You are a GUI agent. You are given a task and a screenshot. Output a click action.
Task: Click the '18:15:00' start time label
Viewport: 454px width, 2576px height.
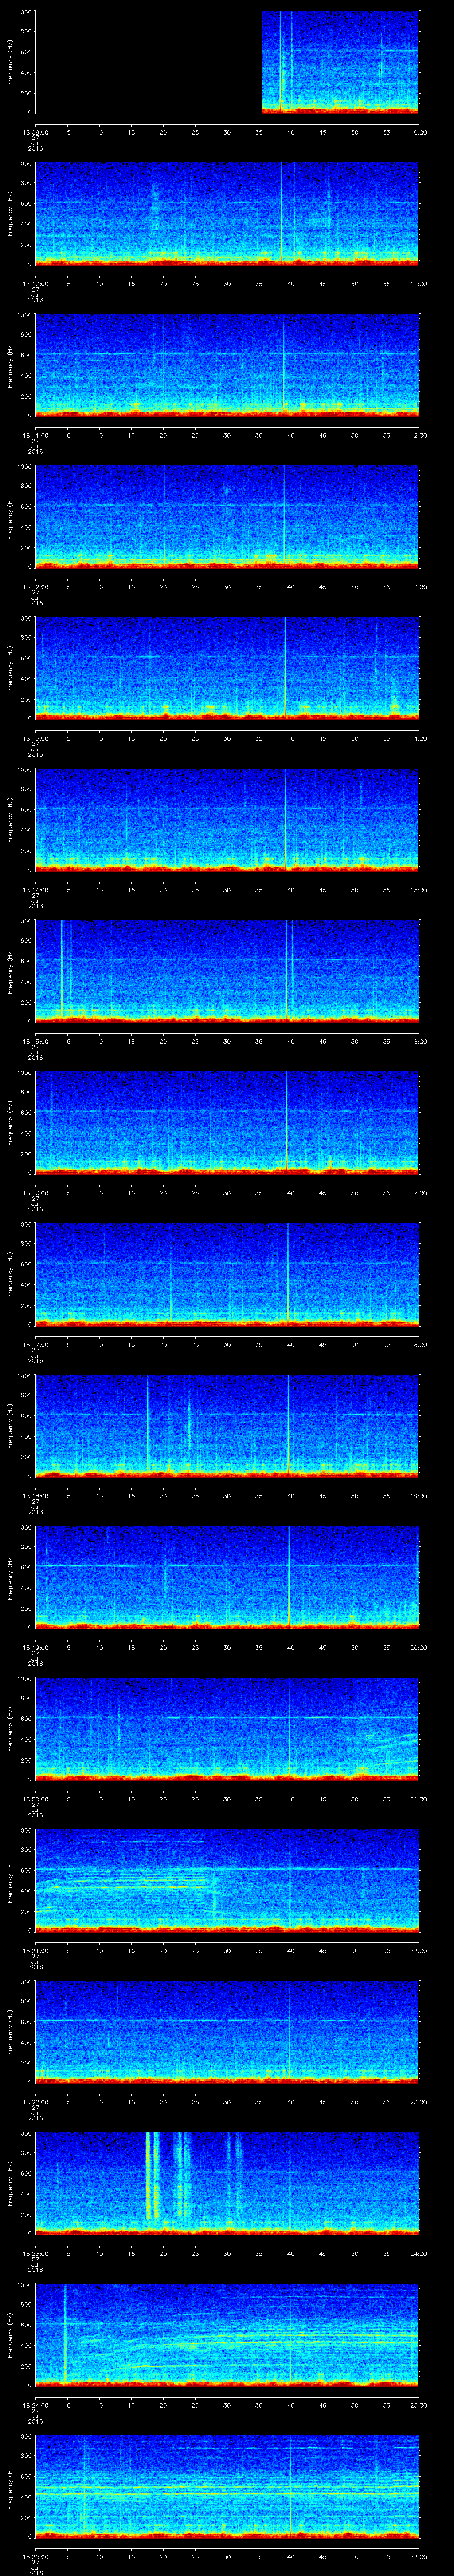tap(35, 1041)
